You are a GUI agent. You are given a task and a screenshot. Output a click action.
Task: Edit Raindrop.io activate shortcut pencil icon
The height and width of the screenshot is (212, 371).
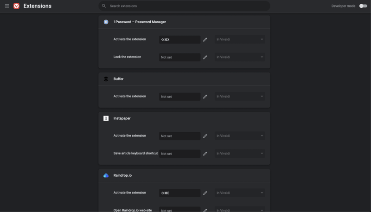click(x=205, y=193)
